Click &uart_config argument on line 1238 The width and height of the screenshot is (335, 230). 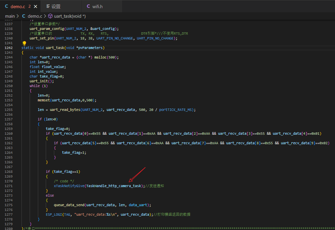click(x=103, y=29)
